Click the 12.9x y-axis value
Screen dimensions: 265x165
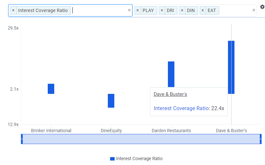click(13, 125)
